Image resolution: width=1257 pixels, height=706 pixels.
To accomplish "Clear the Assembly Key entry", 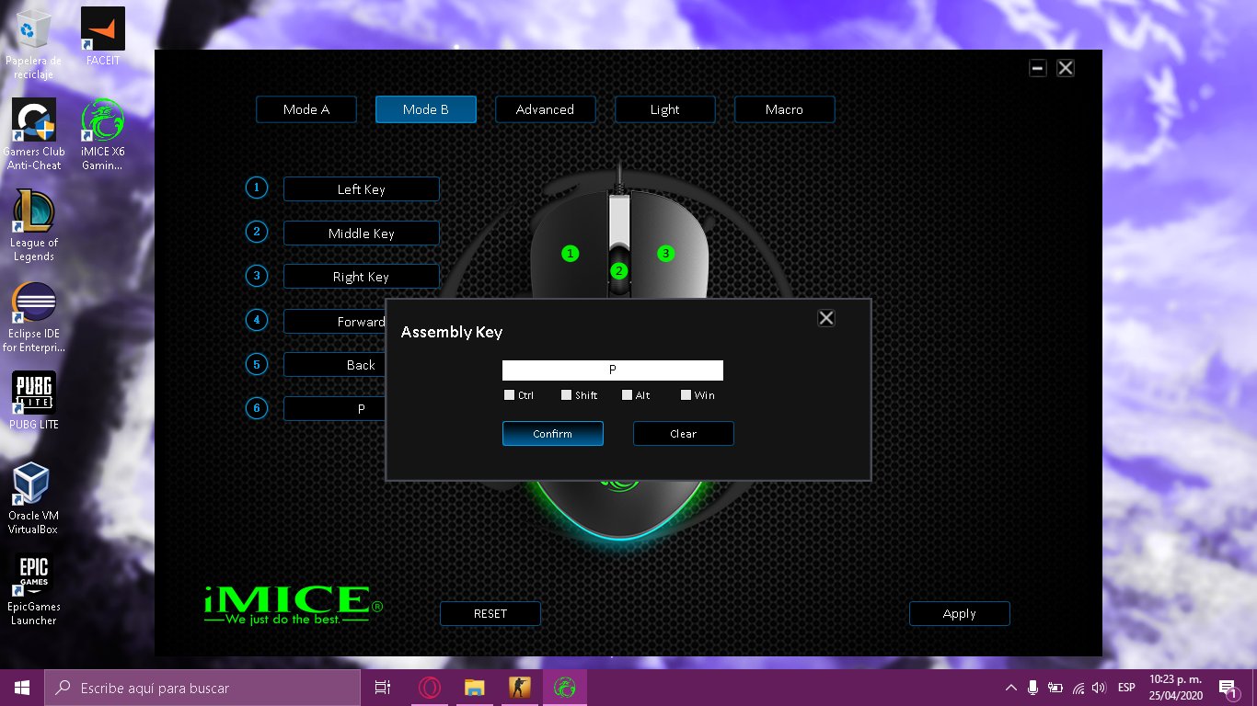I will click(x=684, y=434).
